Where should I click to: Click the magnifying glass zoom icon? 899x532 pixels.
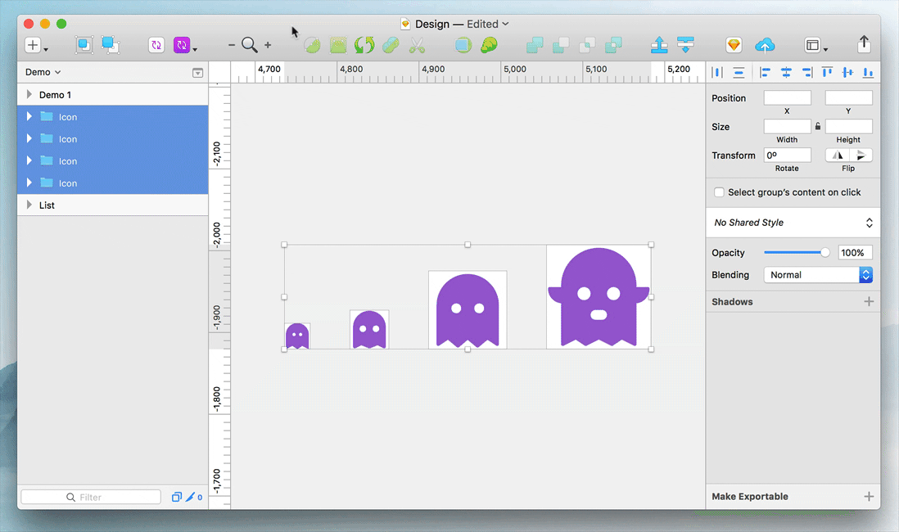[x=250, y=45]
